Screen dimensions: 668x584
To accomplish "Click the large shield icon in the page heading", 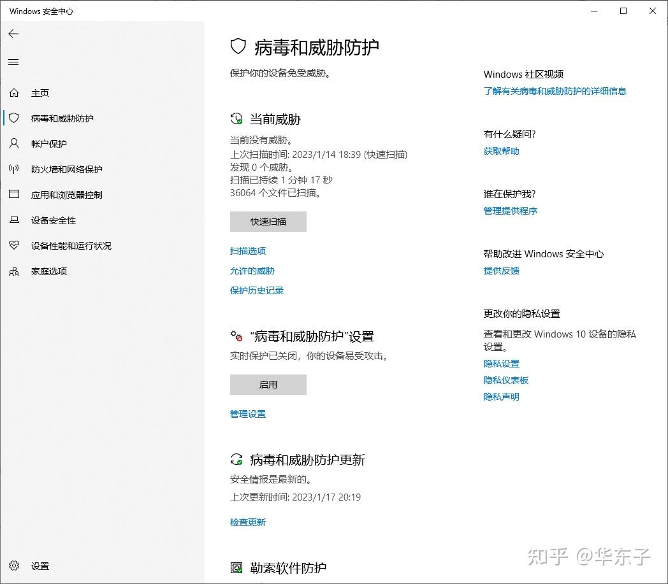I will coord(238,46).
